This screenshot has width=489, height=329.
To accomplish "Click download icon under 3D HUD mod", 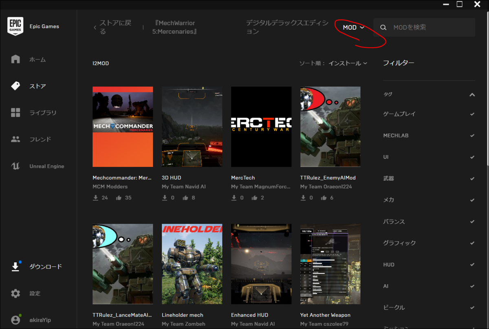I will click(165, 198).
